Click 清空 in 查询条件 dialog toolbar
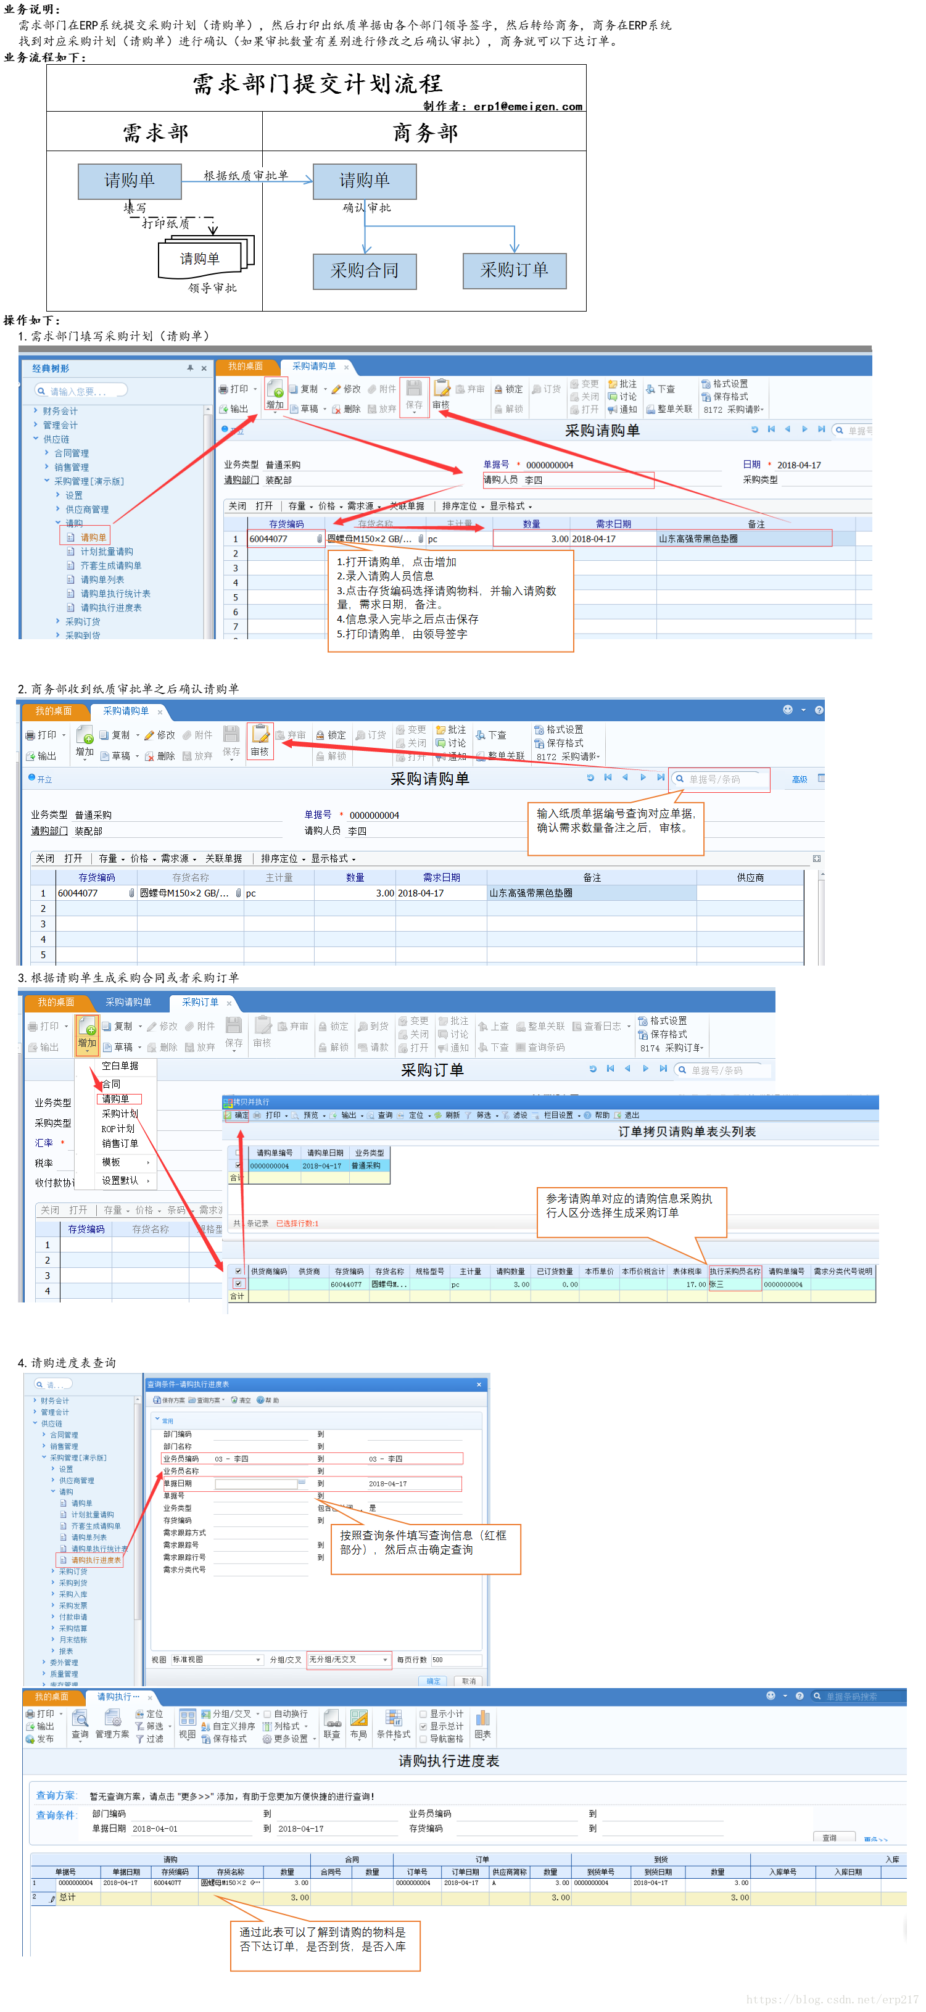 (x=241, y=1401)
